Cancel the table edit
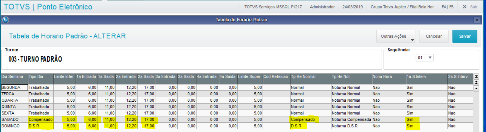 (x=434, y=36)
